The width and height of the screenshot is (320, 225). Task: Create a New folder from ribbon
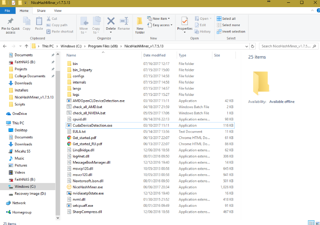pos(140,25)
